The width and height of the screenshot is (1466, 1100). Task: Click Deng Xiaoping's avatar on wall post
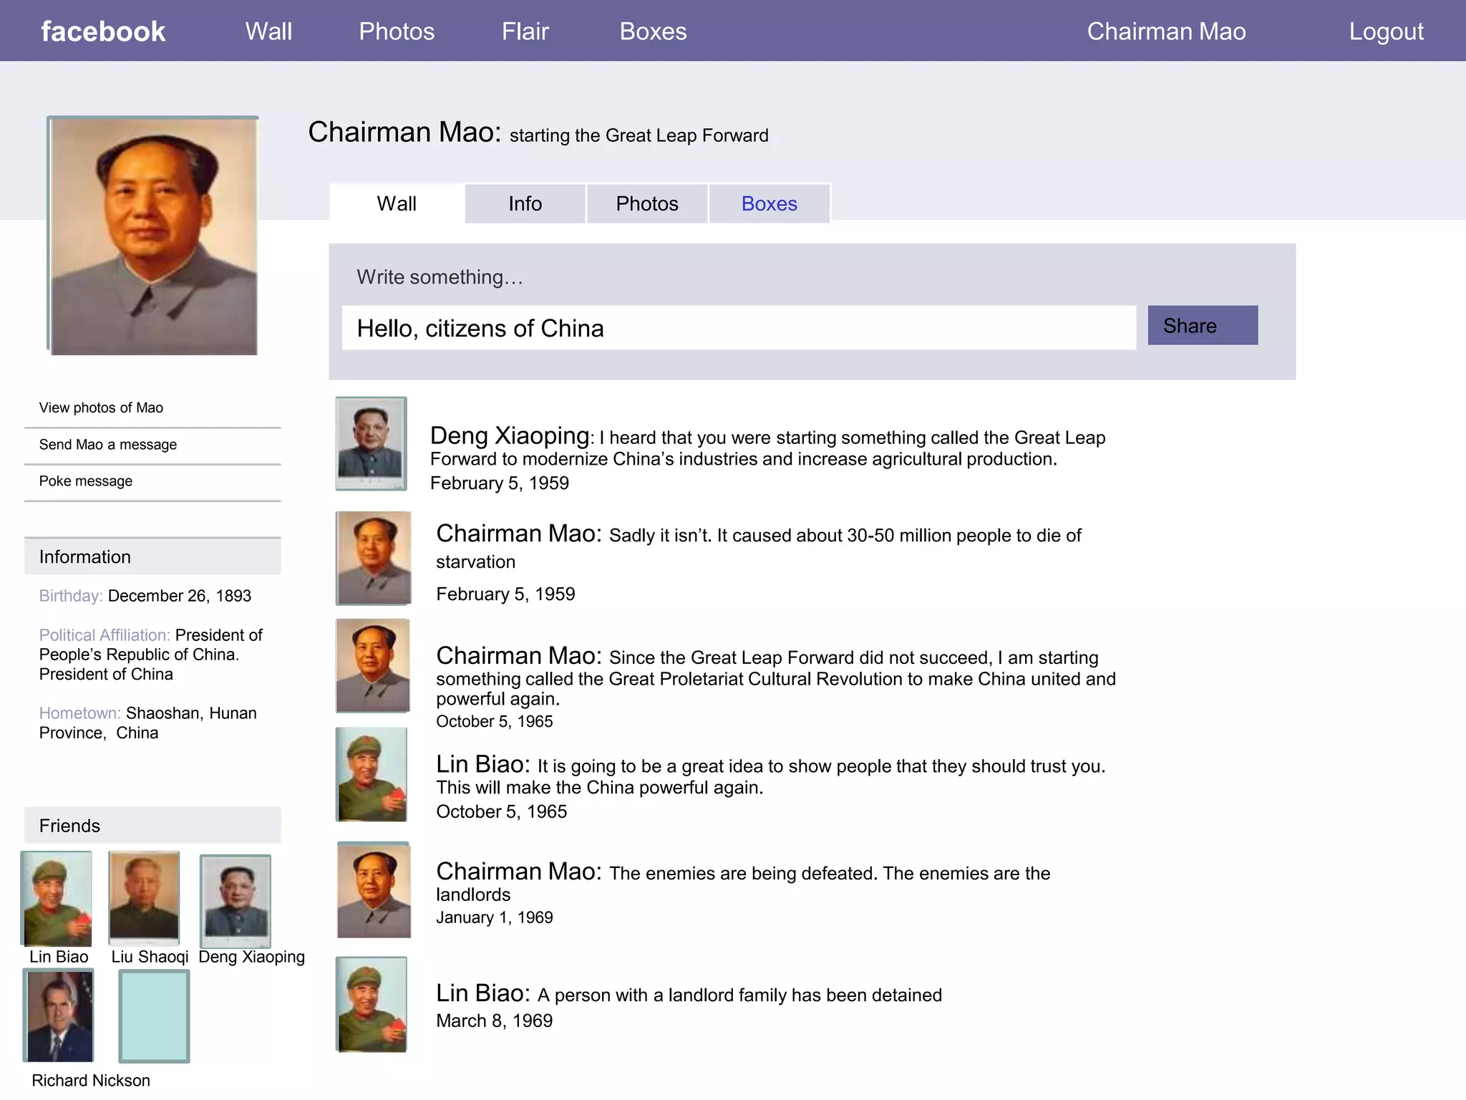tap(371, 443)
